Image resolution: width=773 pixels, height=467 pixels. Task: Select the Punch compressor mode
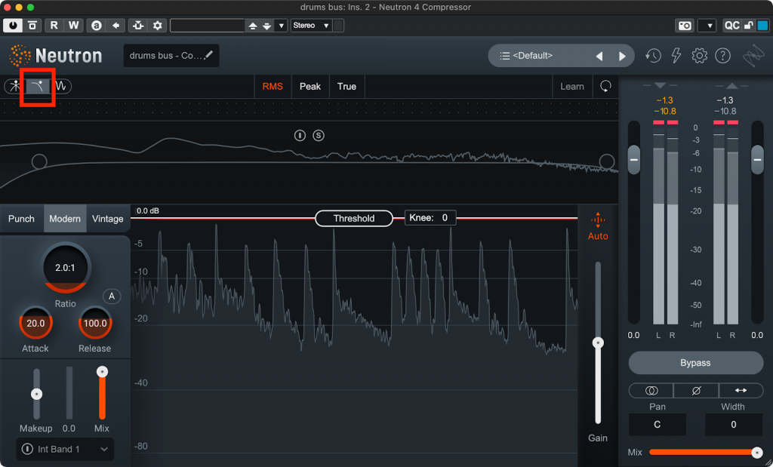click(21, 219)
